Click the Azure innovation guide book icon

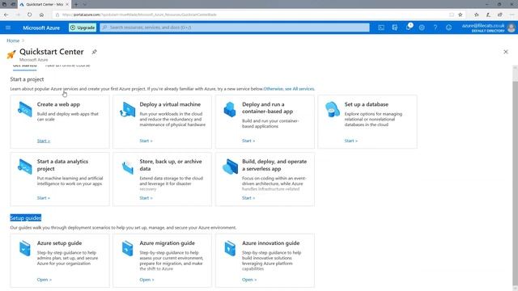coord(230,248)
